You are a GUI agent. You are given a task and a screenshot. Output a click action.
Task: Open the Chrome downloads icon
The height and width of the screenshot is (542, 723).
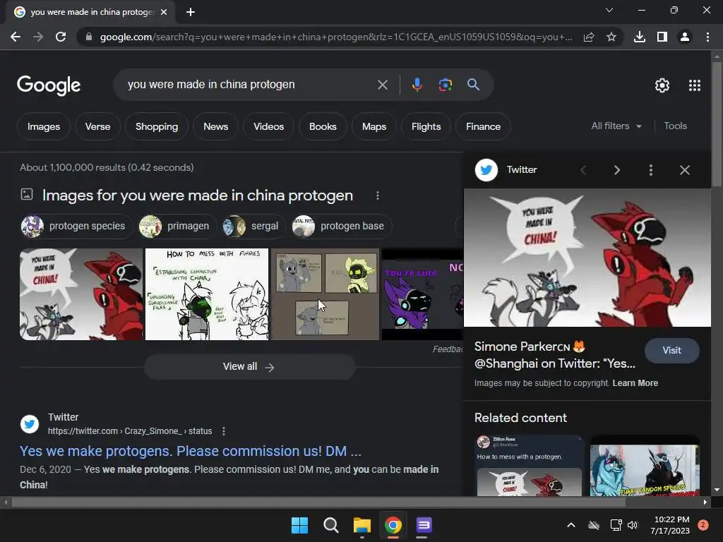click(x=640, y=37)
